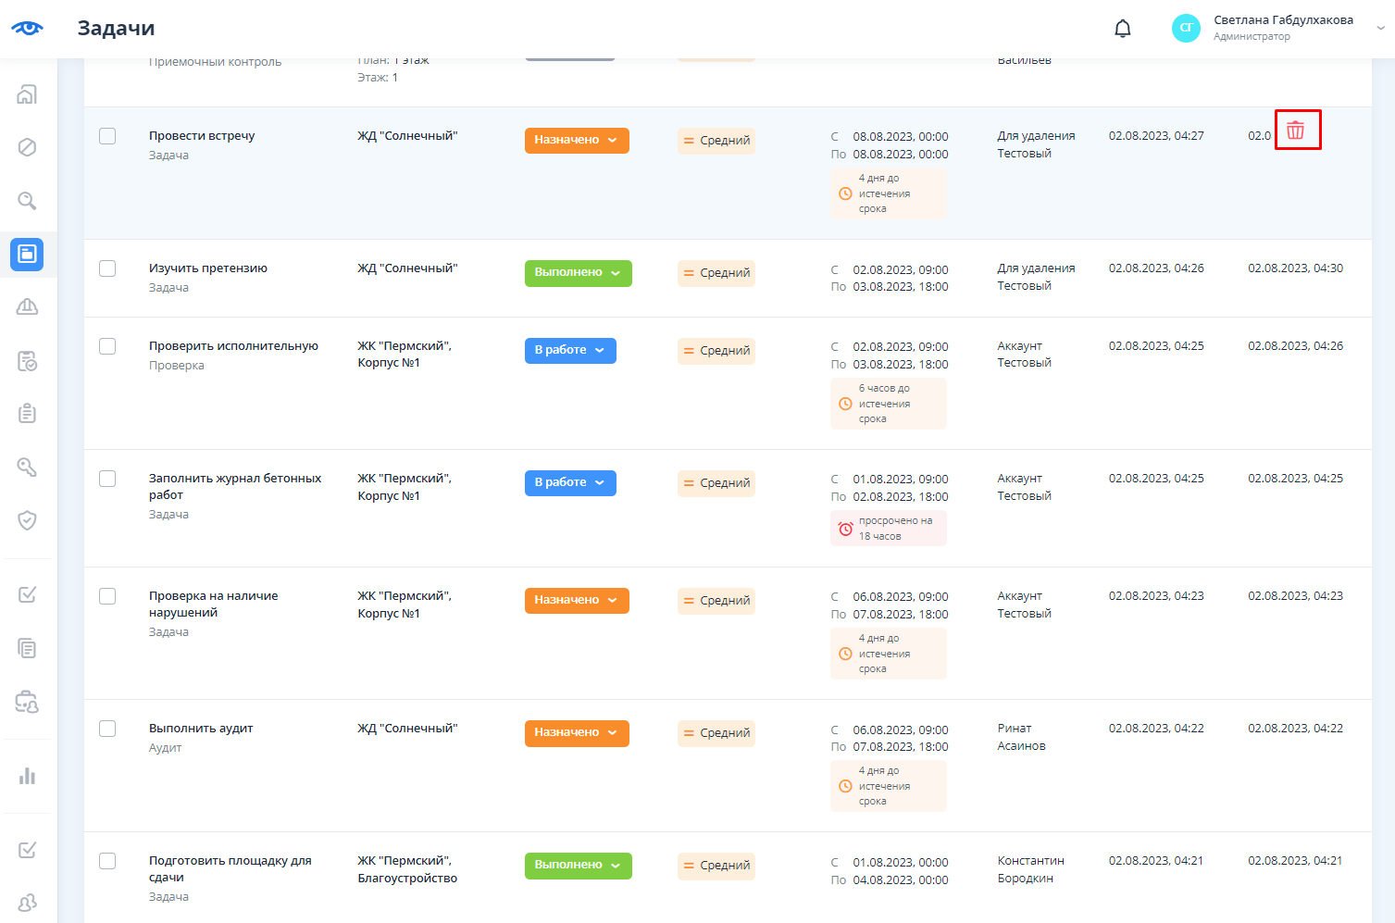Delete the "Провести встречу" task with trash icon
The height and width of the screenshot is (923, 1395).
click(1296, 131)
